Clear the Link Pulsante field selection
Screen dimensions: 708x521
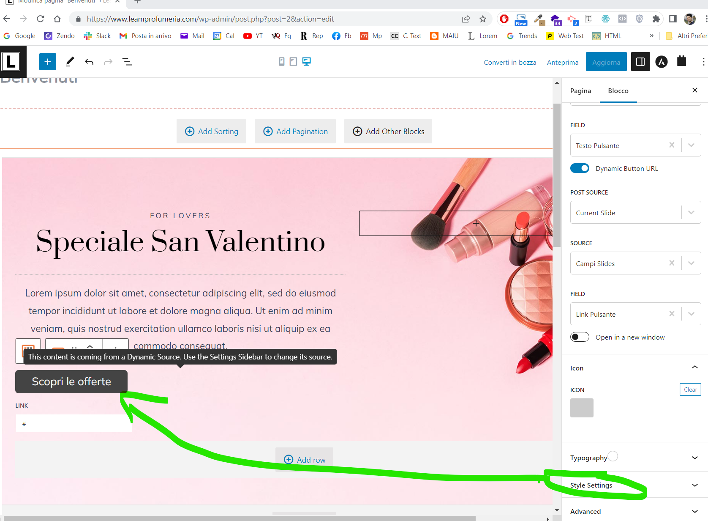click(x=672, y=314)
